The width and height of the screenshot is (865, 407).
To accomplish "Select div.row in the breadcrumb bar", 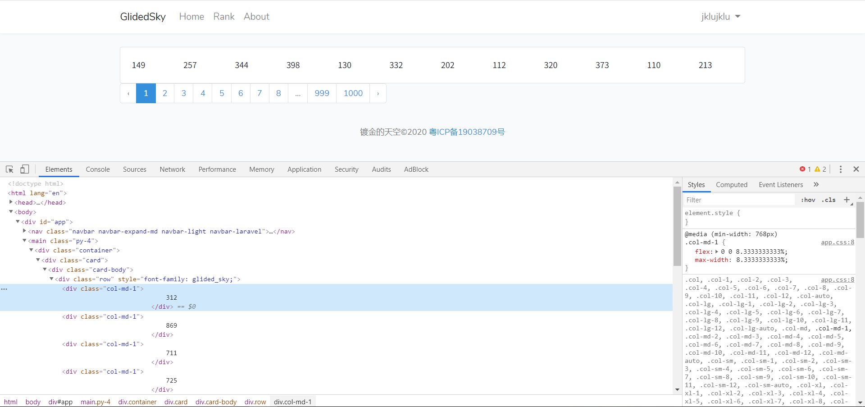I will tap(255, 402).
